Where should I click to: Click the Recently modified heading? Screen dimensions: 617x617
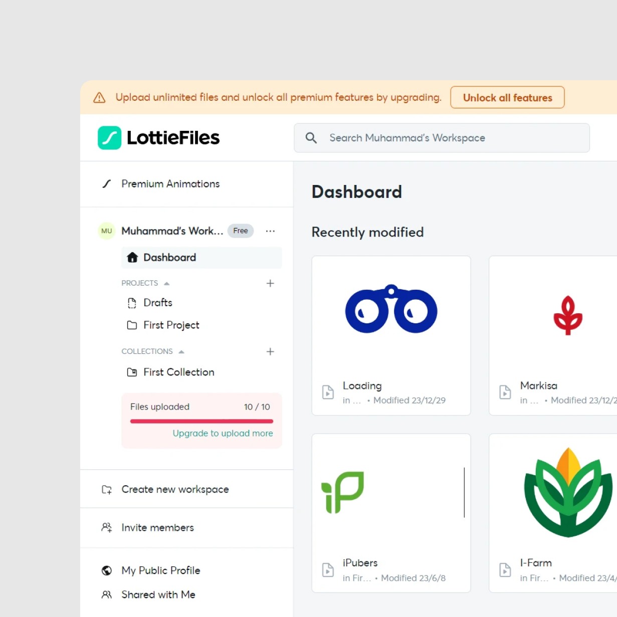coord(368,232)
